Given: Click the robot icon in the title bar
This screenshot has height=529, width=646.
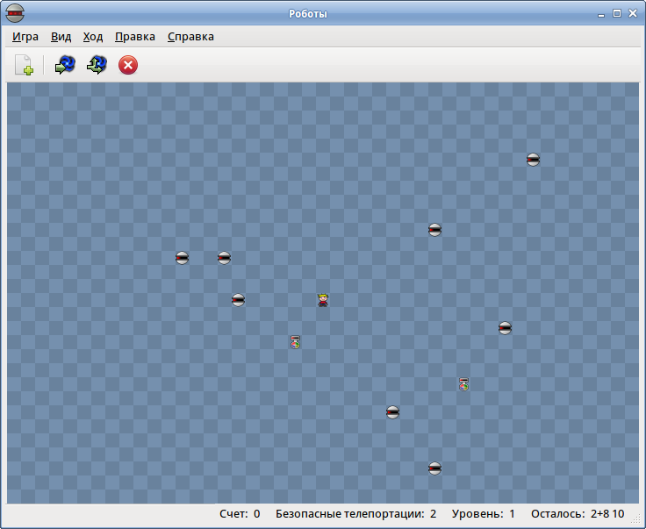Looking at the screenshot, I should coord(15,13).
